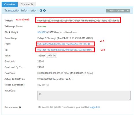This screenshot has width=137, height=118.
Task: Open the To address 0x943a671a link
Action: pyautogui.click(x=64, y=50)
